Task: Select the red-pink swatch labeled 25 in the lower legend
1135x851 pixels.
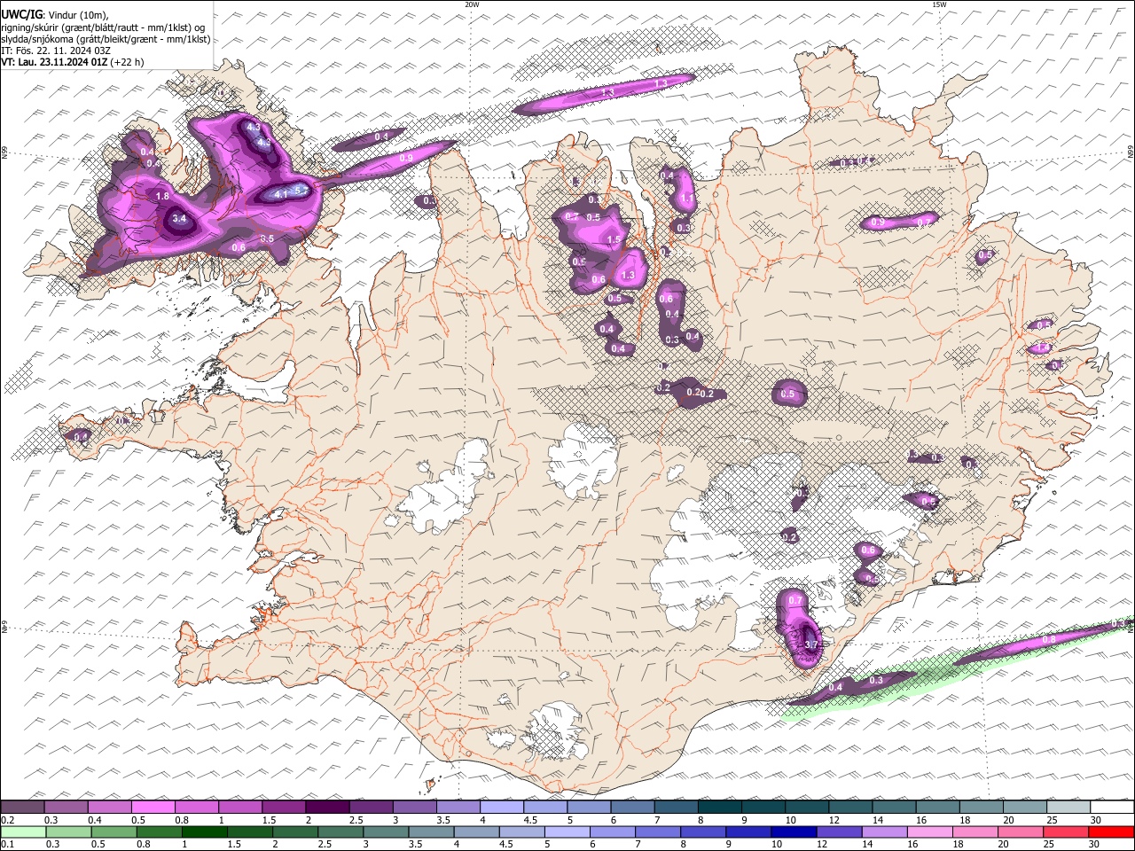Action: pyautogui.click(x=1066, y=831)
